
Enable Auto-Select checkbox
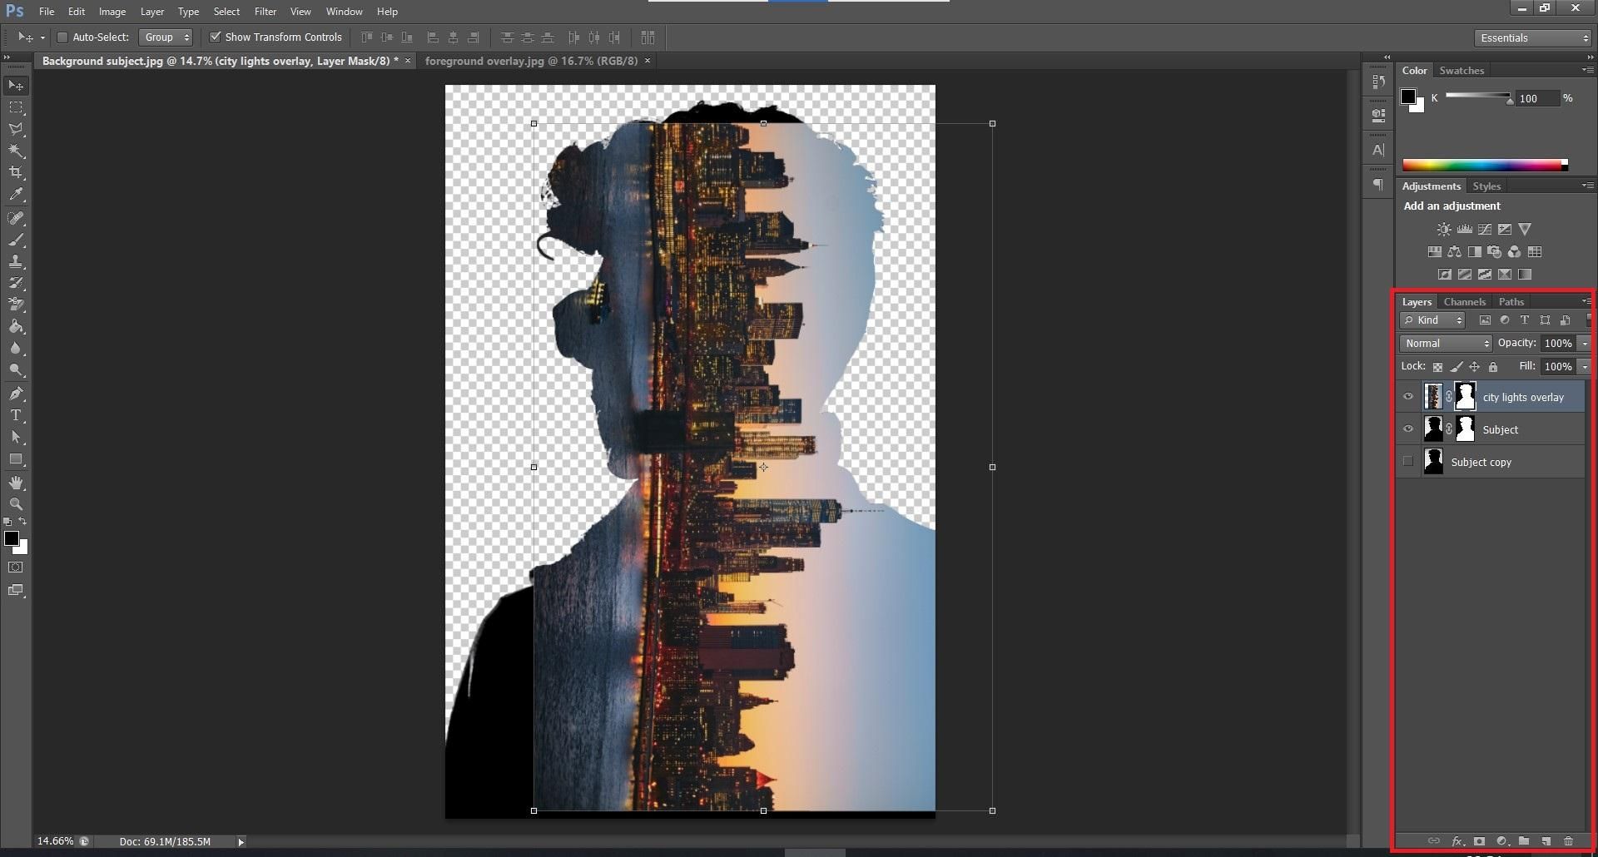coord(62,37)
